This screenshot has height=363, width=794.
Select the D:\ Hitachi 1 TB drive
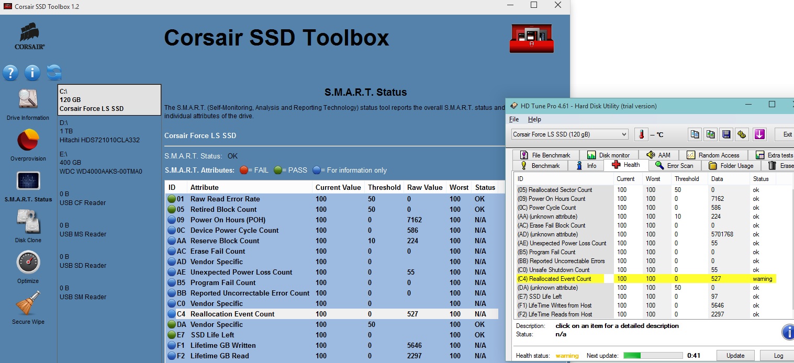109,131
